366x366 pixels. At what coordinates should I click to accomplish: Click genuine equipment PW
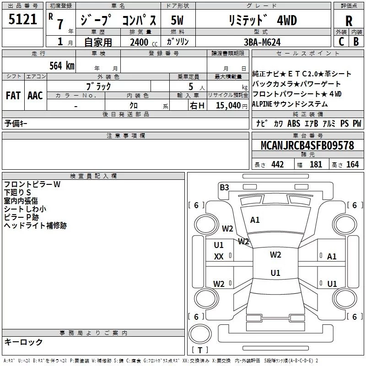(357, 123)
